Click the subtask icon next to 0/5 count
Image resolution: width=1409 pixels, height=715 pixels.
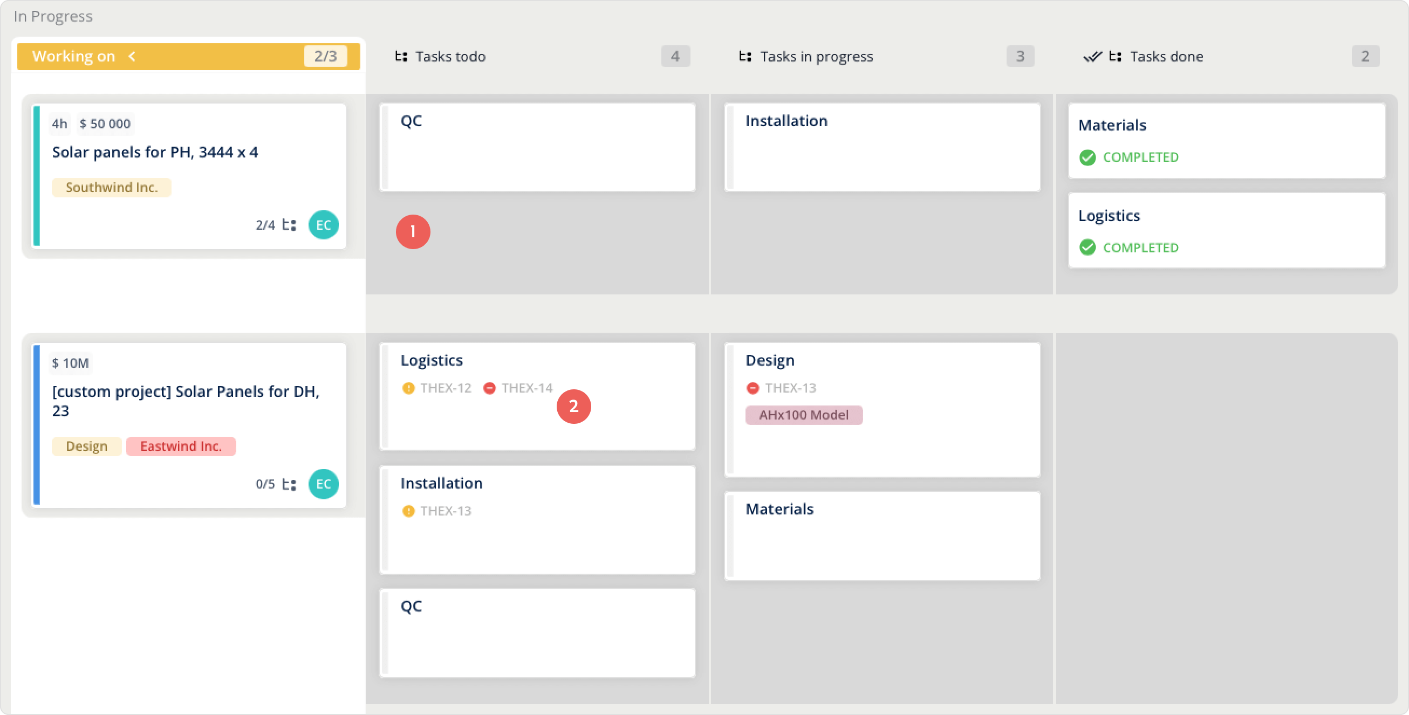pyautogui.click(x=289, y=484)
